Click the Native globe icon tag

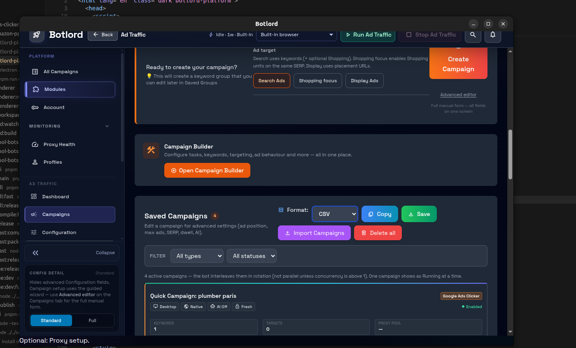(x=193, y=306)
